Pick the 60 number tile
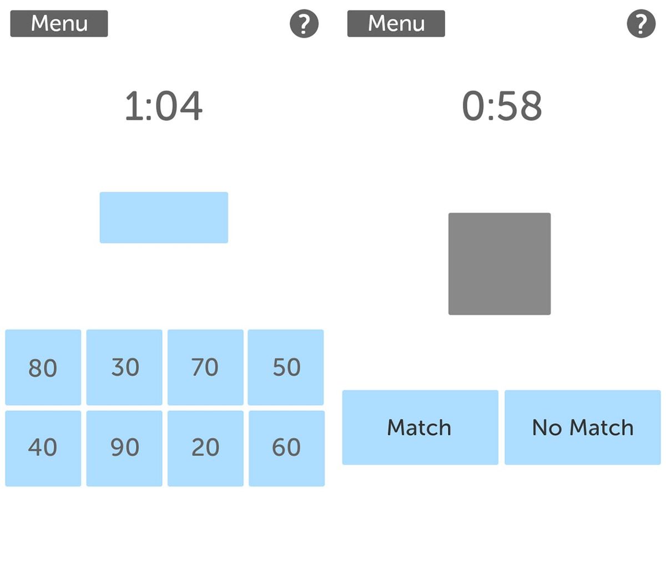This screenshot has width=666, height=583. pyautogui.click(x=286, y=448)
